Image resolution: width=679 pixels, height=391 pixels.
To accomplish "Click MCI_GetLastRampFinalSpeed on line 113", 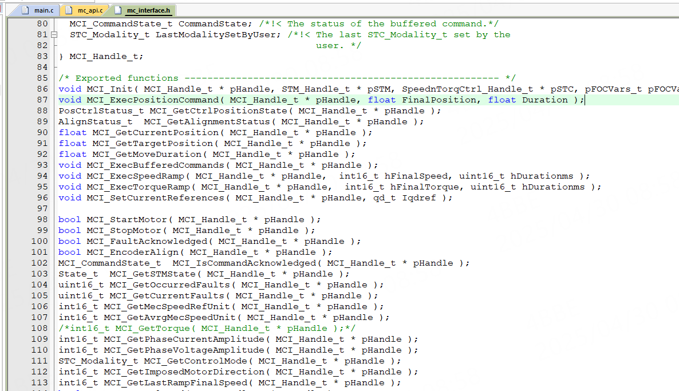I will click(175, 383).
